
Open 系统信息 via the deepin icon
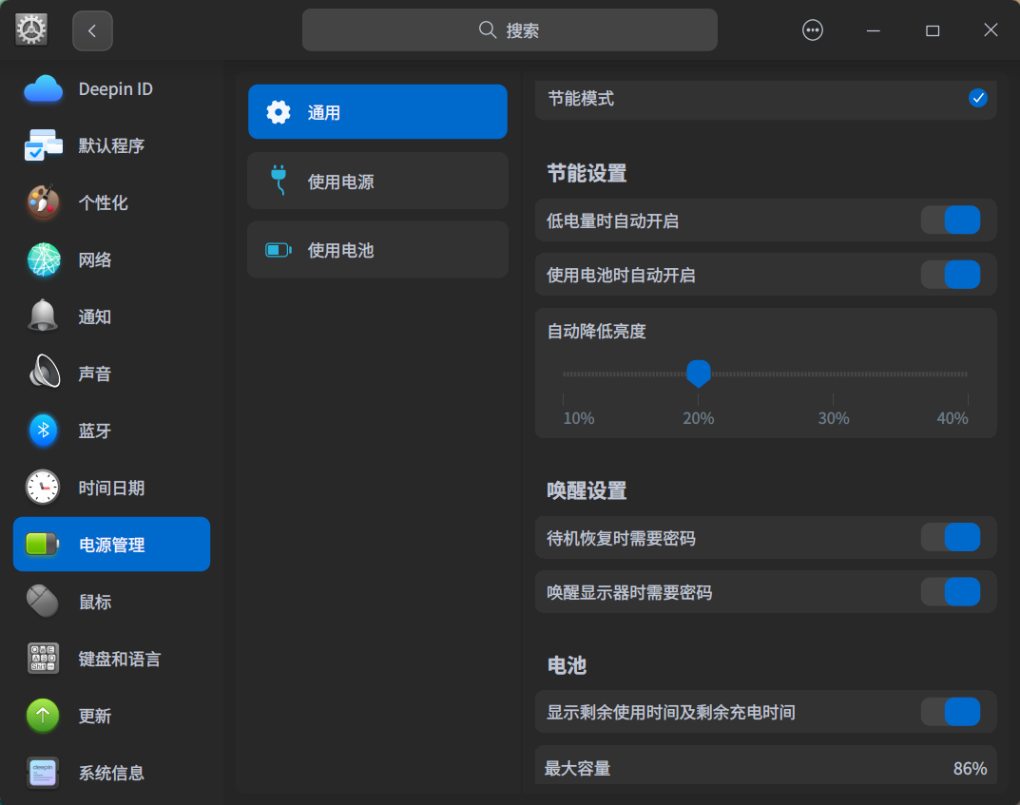point(43,773)
